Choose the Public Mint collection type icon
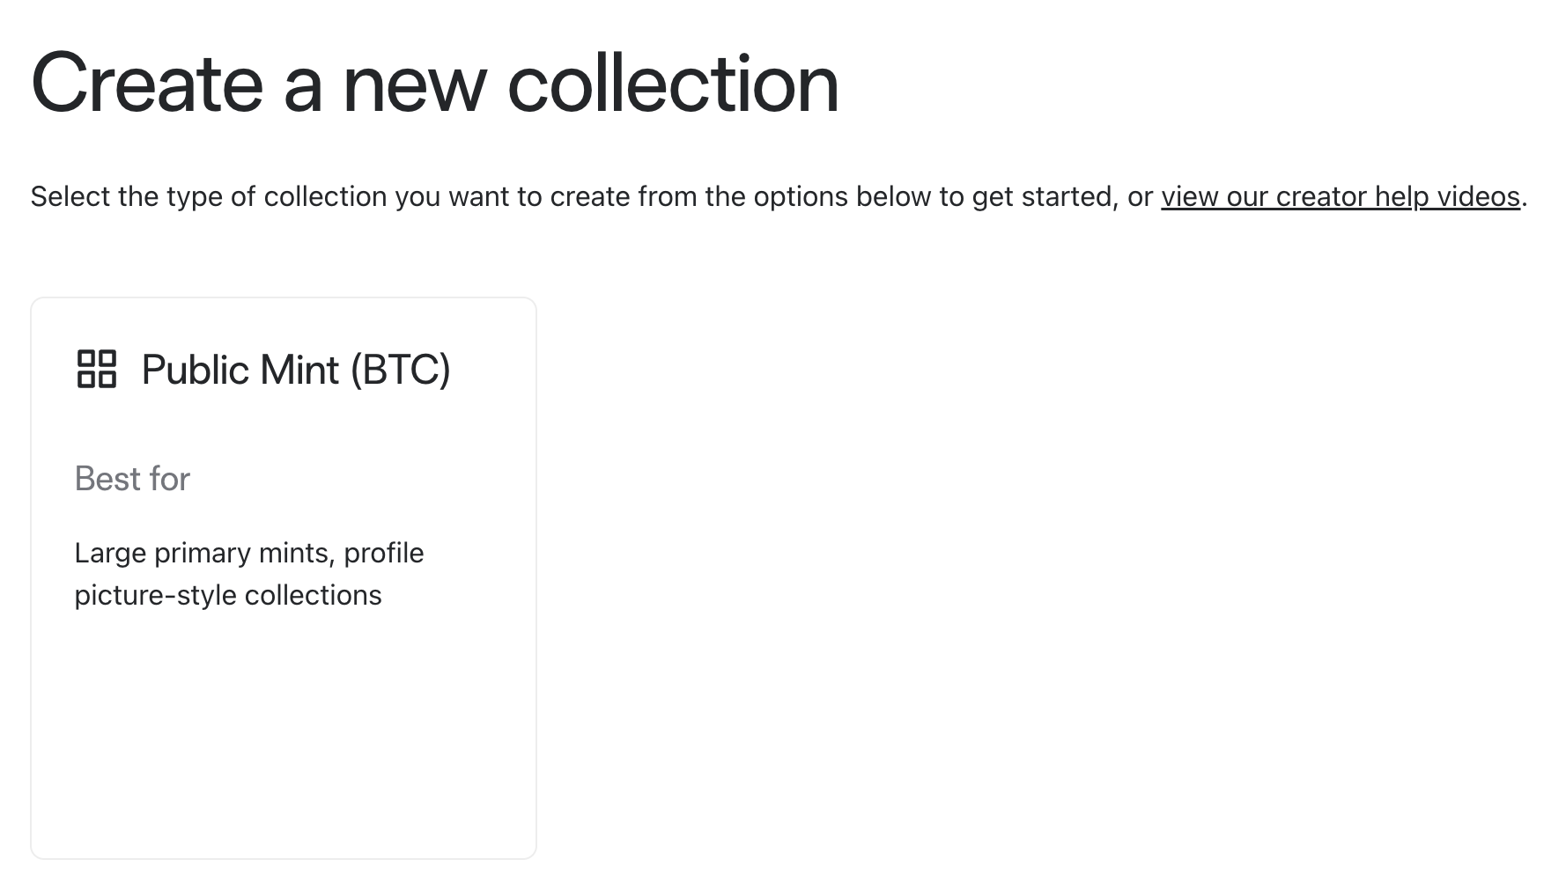 point(97,369)
